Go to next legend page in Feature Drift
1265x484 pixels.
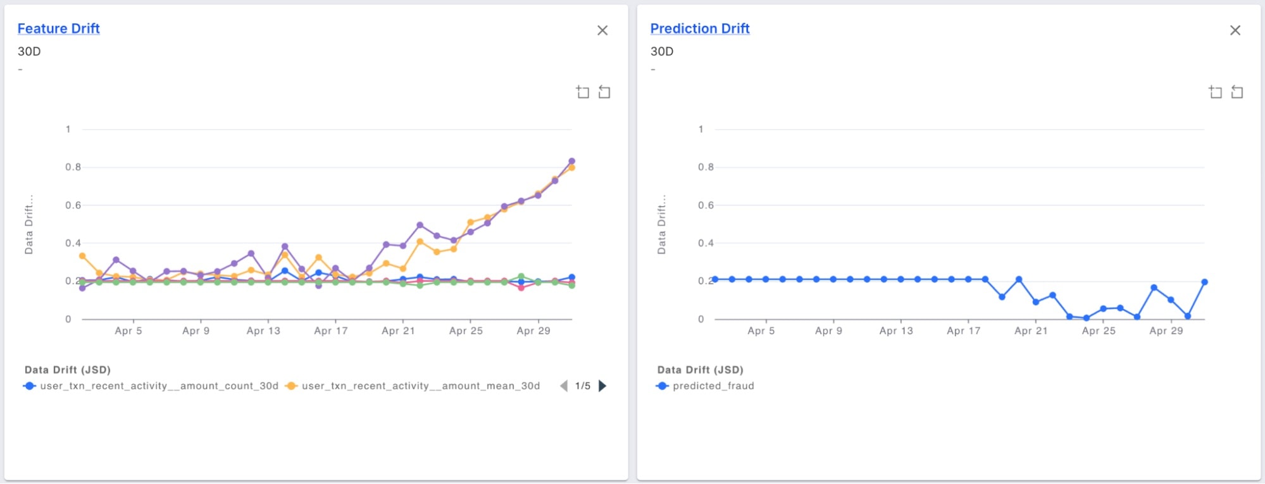(602, 386)
